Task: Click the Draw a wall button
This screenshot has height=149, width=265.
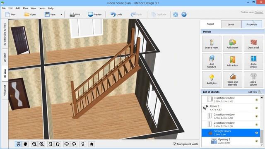Action: pos(253,44)
